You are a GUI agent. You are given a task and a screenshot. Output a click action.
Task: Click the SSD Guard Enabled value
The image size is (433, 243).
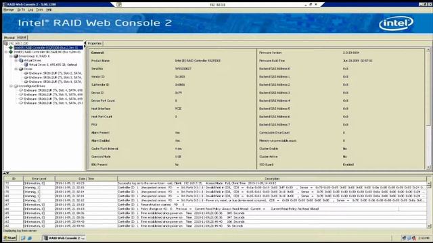pyautogui.click(x=348, y=165)
